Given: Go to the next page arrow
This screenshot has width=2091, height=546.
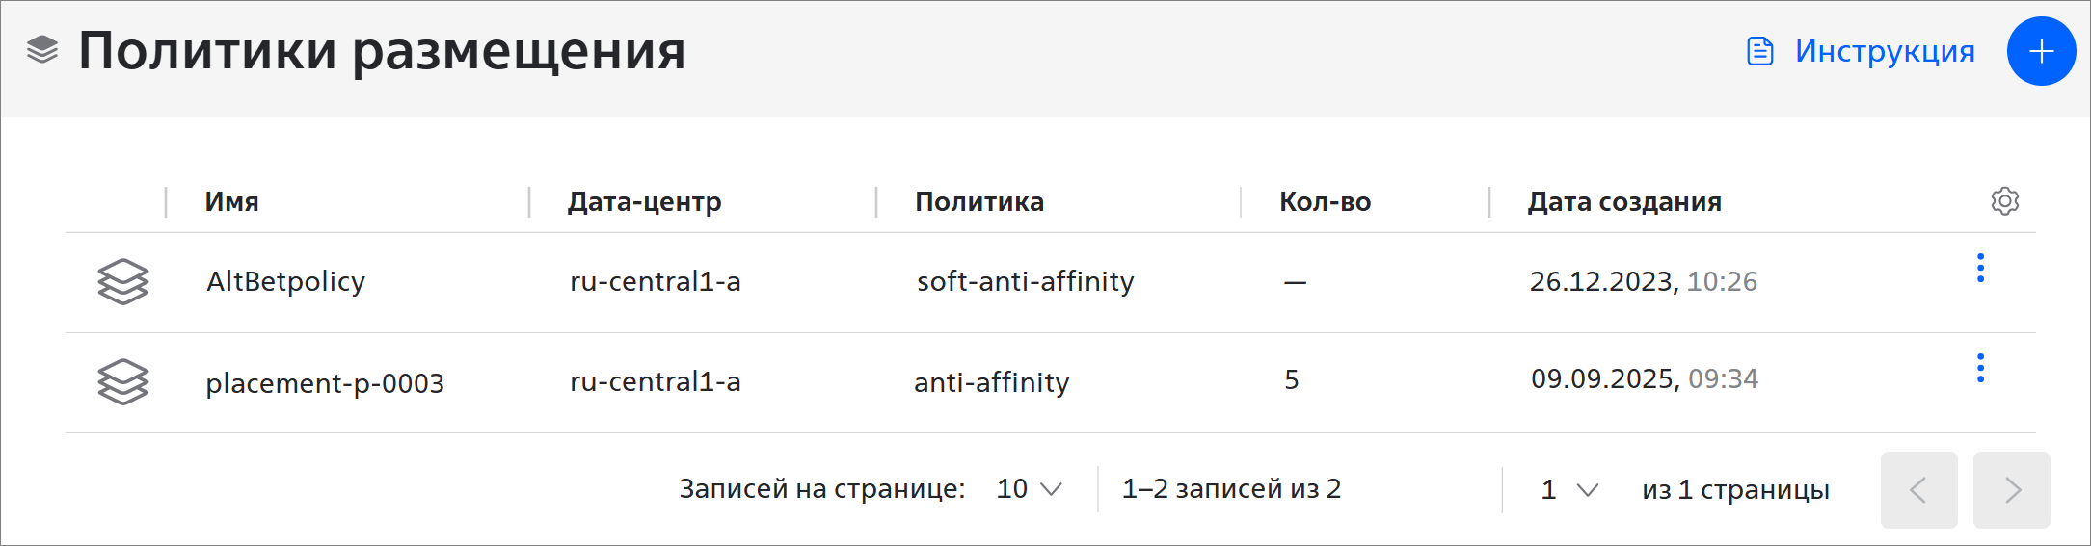Looking at the screenshot, I should [x=2011, y=490].
